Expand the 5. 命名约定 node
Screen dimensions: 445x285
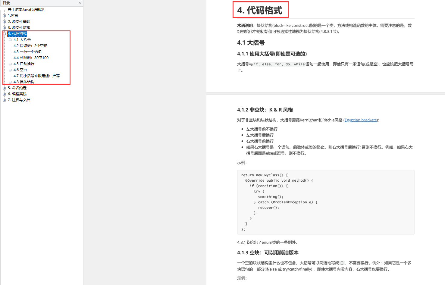click(x=4, y=88)
